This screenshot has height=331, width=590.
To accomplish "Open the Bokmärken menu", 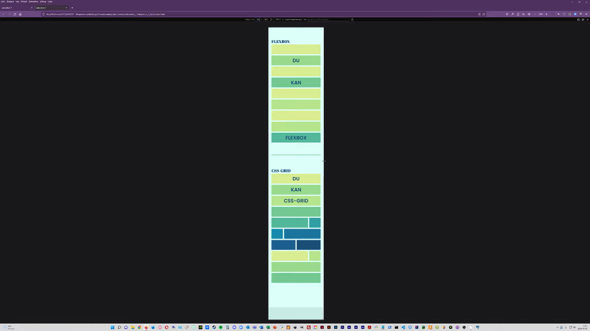I will click(x=33, y=2).
